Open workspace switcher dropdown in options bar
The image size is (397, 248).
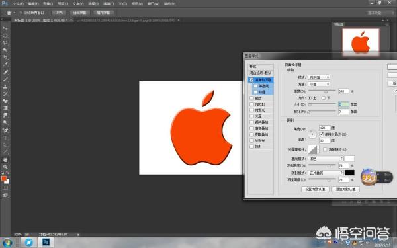[380, 13]
